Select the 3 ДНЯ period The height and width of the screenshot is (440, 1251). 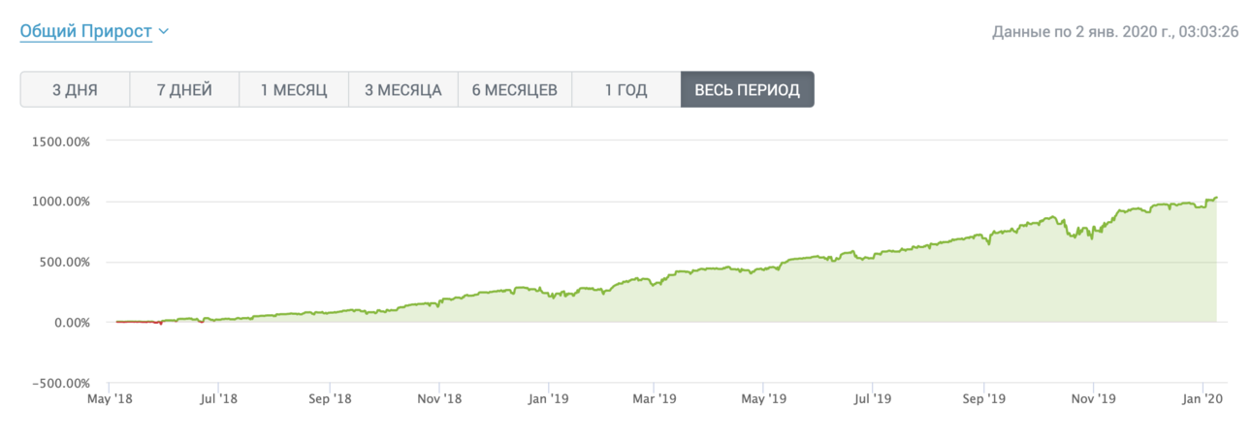click(x=75, y=90)
